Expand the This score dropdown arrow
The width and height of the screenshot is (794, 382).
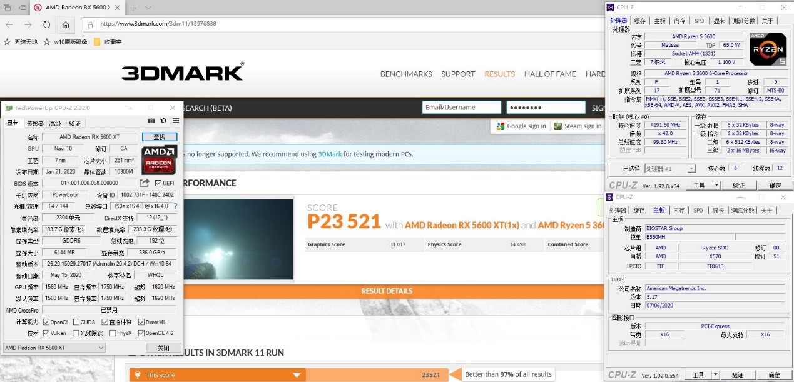click(x=297, y=374)
